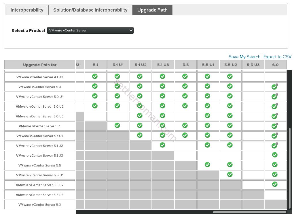Click the horizontal scrollbar thumb
This screenshot has height=217, width=294.
tap(249, 212)
